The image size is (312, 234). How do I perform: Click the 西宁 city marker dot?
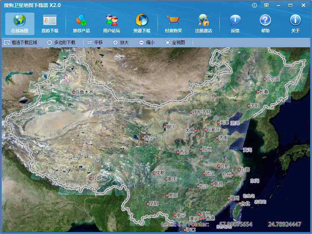(x=143, y=138)
